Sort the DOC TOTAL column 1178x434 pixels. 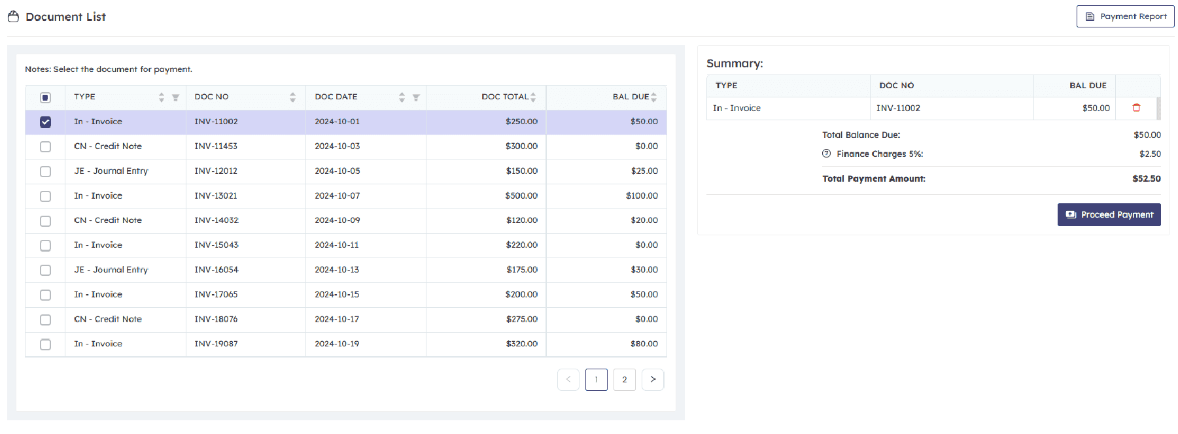coord(533,97)
